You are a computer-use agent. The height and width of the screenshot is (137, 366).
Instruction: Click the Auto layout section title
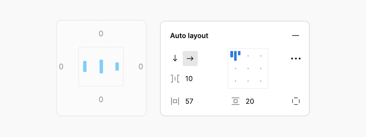(189, 36)
